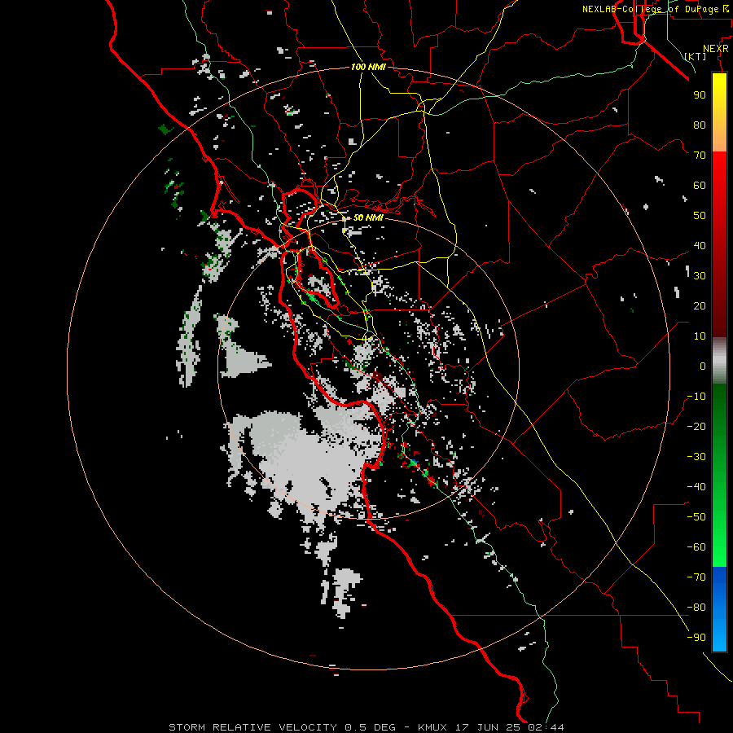Select the -40 value on the velocity scale
Image resolution: width=733 pixels, height=733 pixels.
(x=696, y=487)
